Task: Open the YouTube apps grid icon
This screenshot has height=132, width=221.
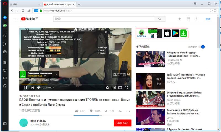Action: [x=188, y=19]
